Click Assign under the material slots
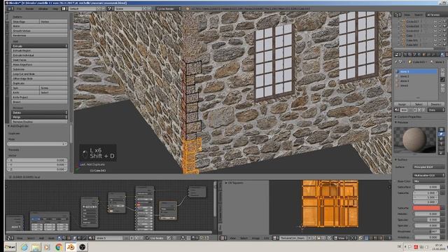Viewport: 448px width, 252px height. pos(402,104)
